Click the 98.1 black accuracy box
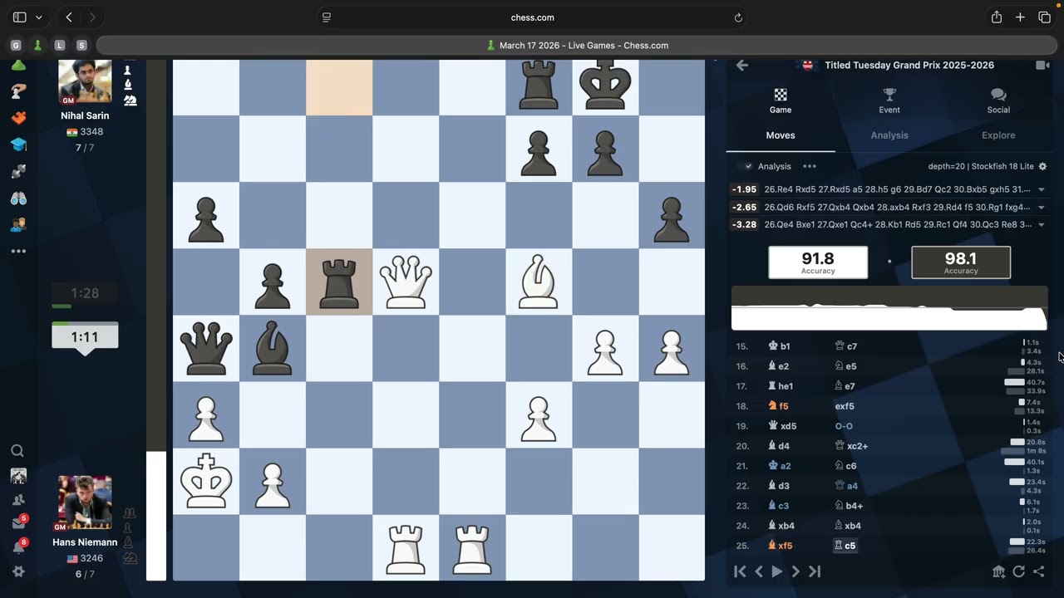1064x598 pixels. click(x=961, y=262)
